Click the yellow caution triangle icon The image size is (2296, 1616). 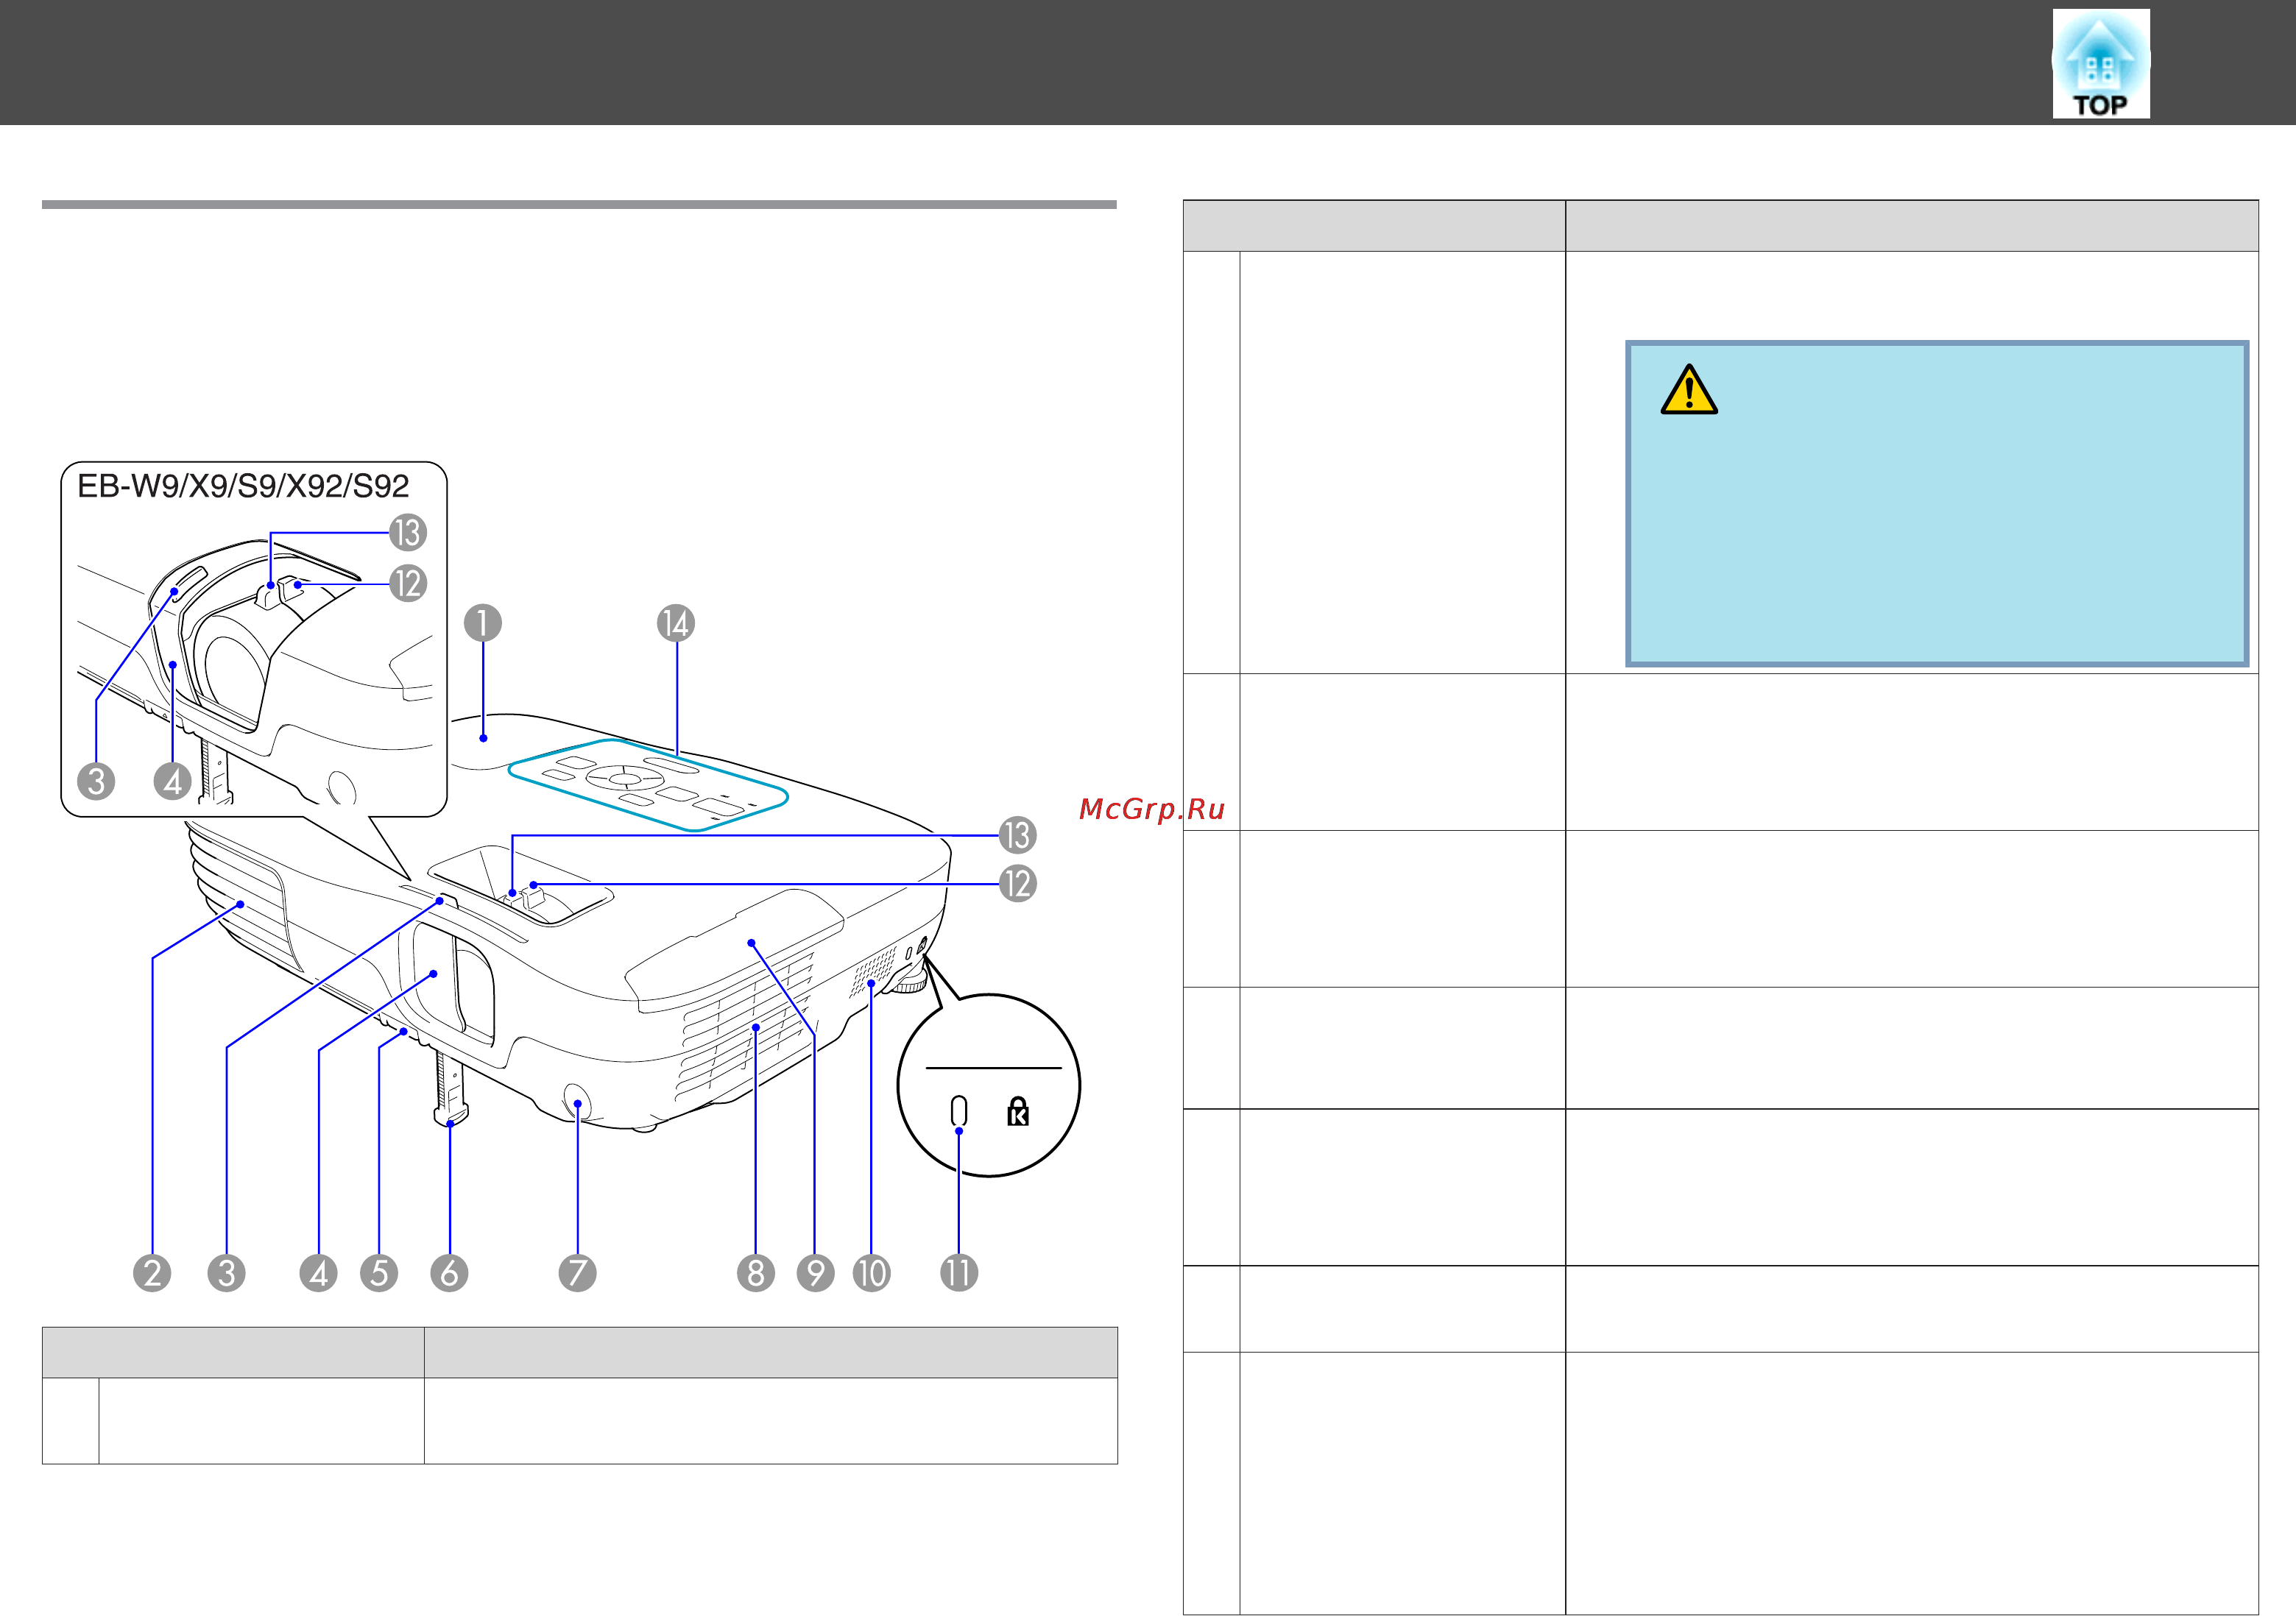pyautogui.click(x=1689, y=390)
